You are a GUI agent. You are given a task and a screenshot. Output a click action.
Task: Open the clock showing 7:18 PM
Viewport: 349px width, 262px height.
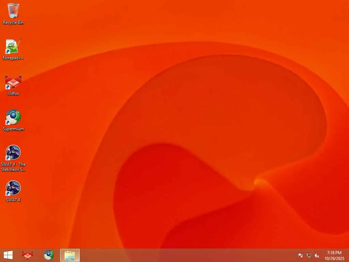click(334, 255)
